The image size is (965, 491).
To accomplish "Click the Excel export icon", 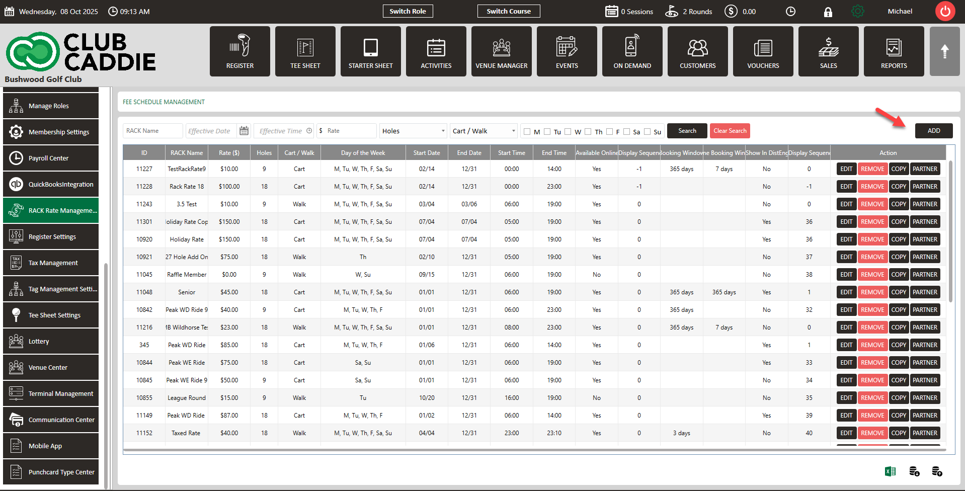I will click(890, 471).
